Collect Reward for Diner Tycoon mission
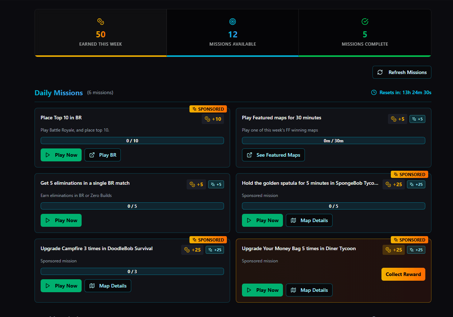This screenshot has height=317, width=453. [x=403, y=274]
